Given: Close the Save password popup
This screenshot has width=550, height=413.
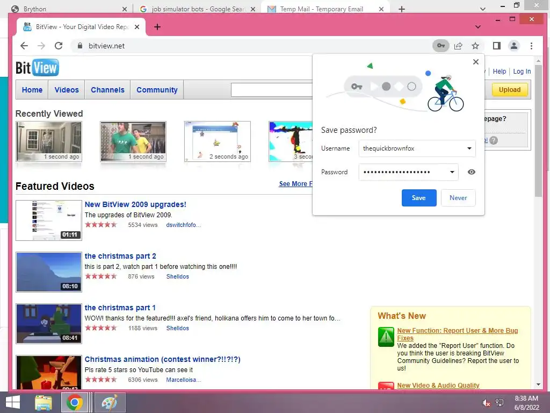Looking at the screenshot, I should (476, 62).
